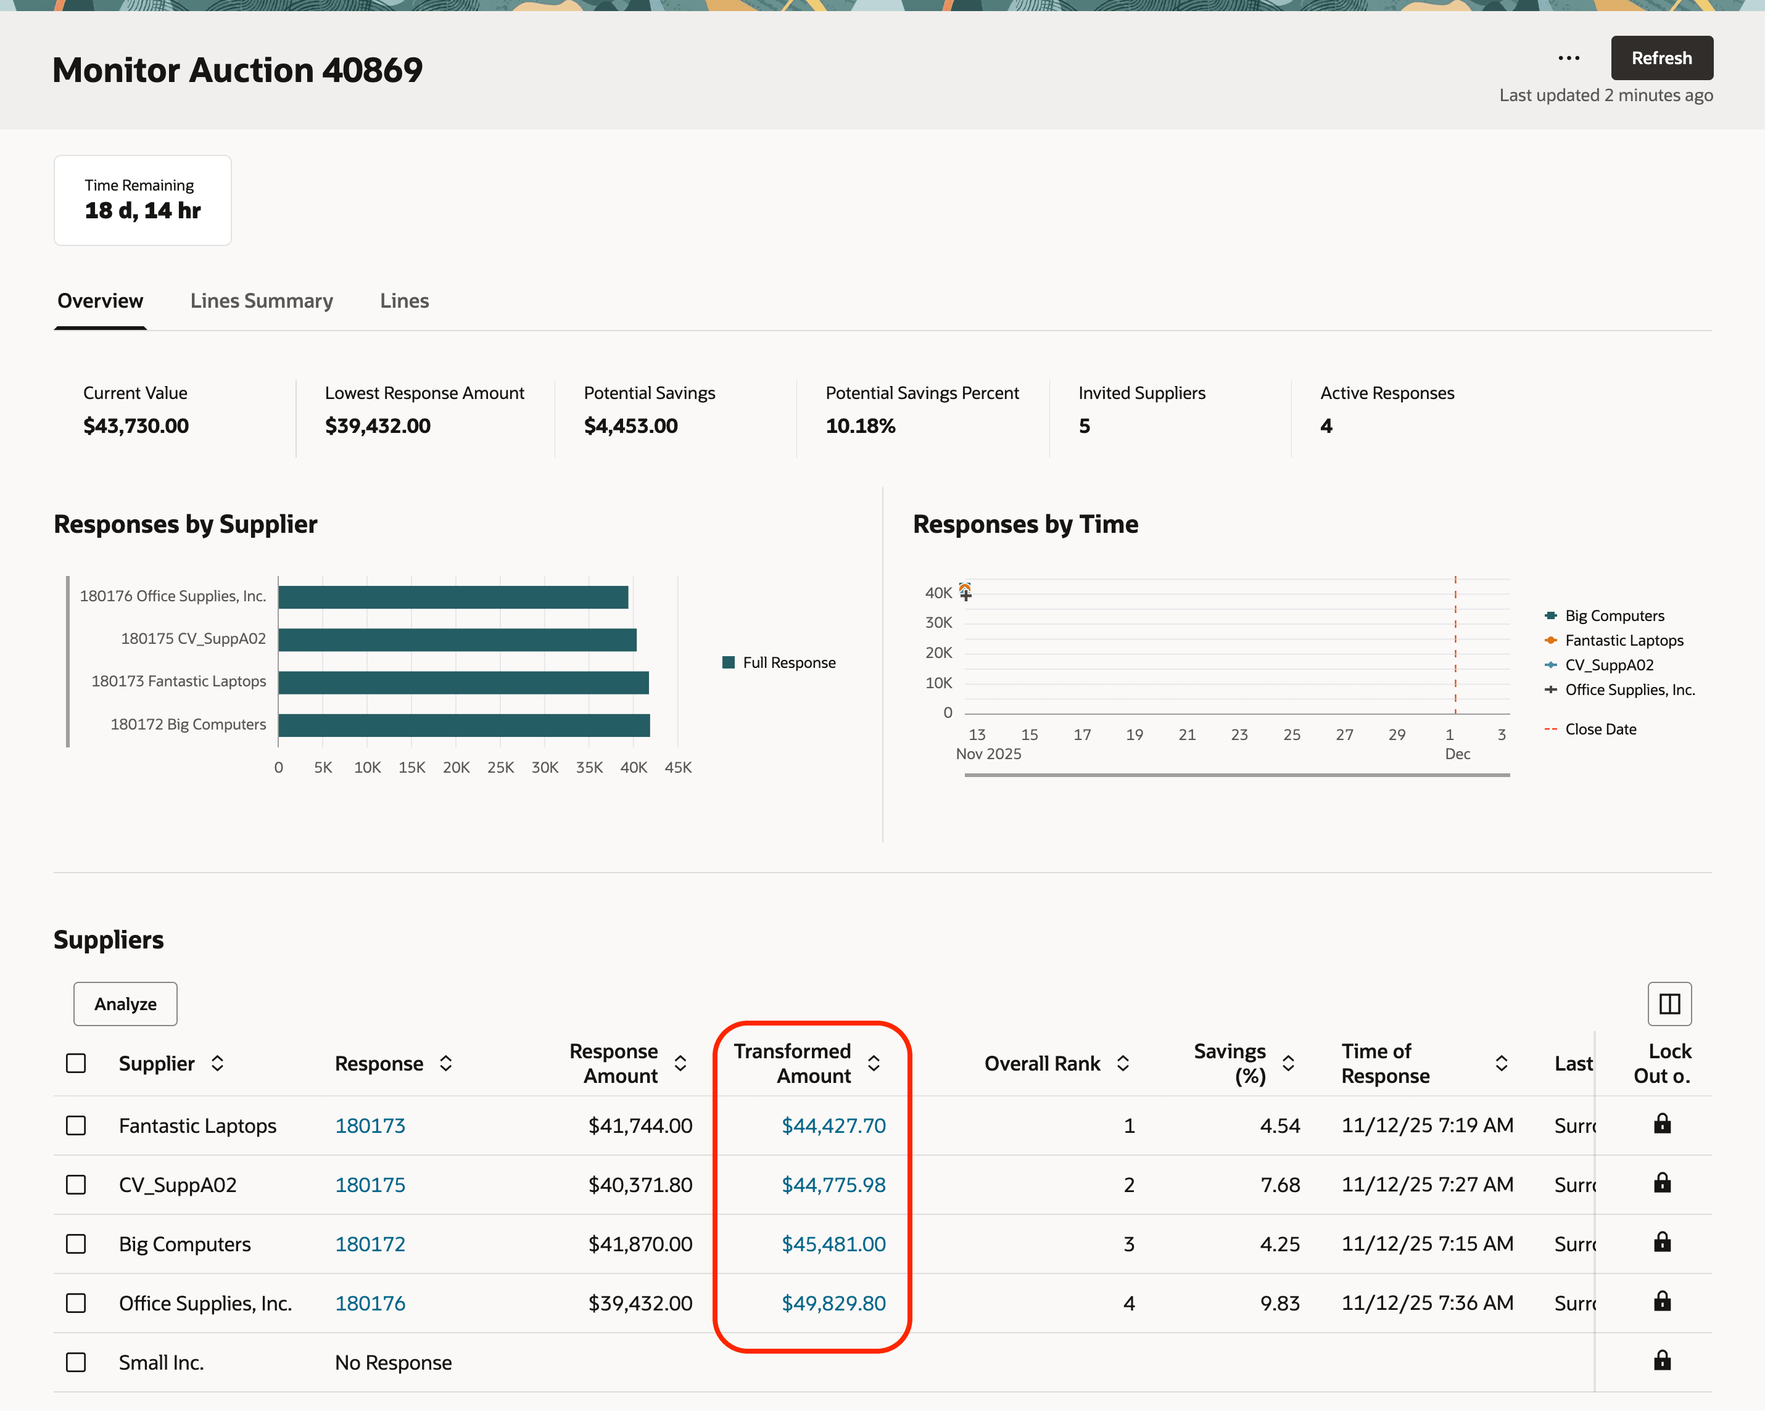Click the Full Response legend marker
Viewport: 1765px width, 1411px height.
[729, 662]
